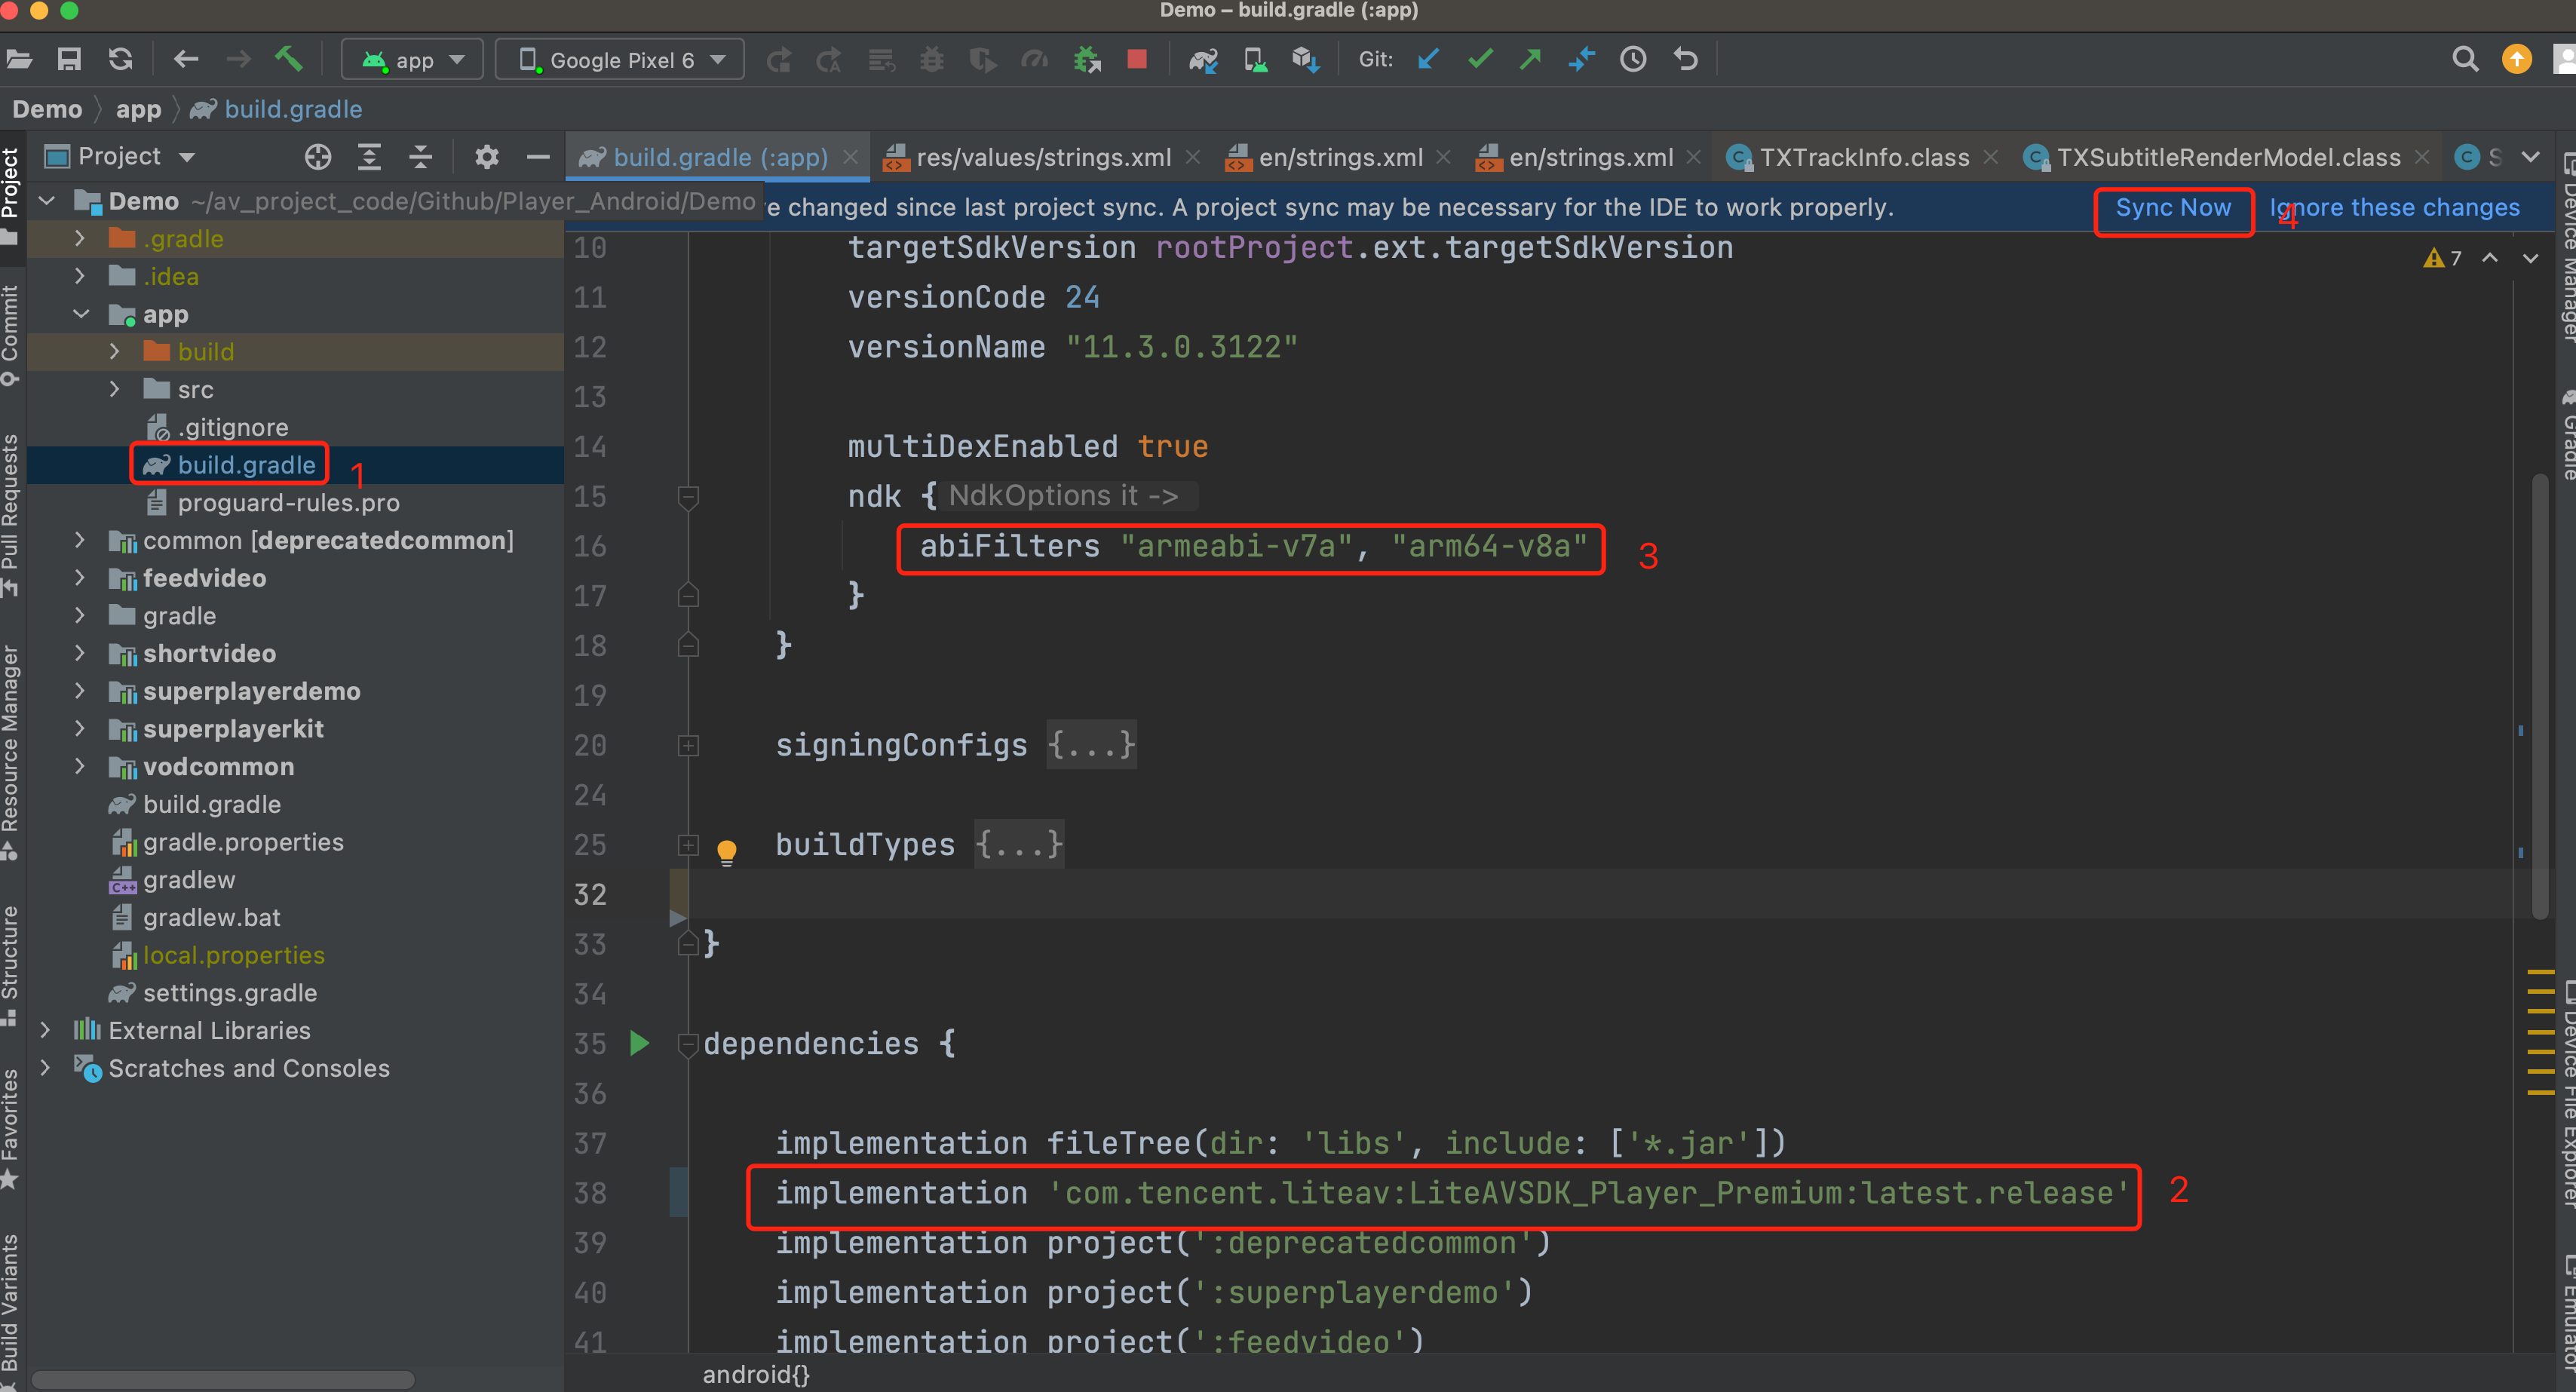Open Project panel settings gear

click(486, 157)
